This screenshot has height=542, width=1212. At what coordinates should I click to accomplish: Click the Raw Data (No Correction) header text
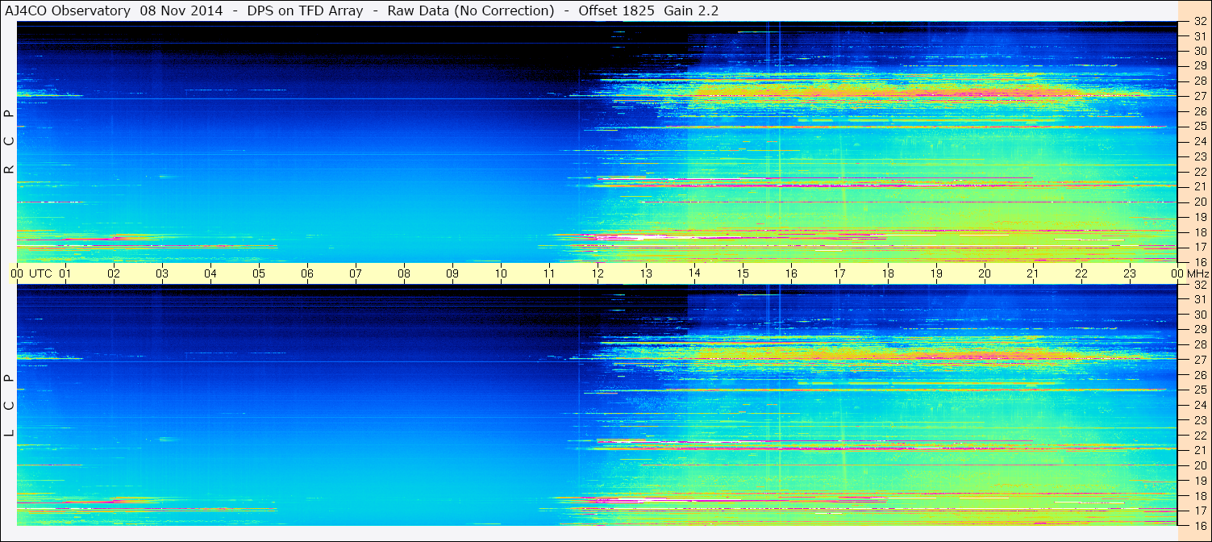471,10
